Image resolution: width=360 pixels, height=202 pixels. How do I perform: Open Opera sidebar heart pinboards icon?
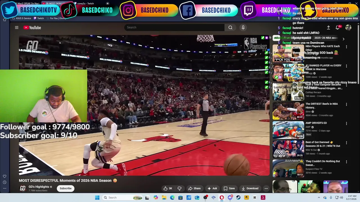pos(4,176)
